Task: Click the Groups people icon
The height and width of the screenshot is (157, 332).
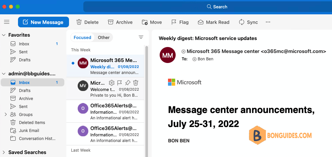Action: 13,115
